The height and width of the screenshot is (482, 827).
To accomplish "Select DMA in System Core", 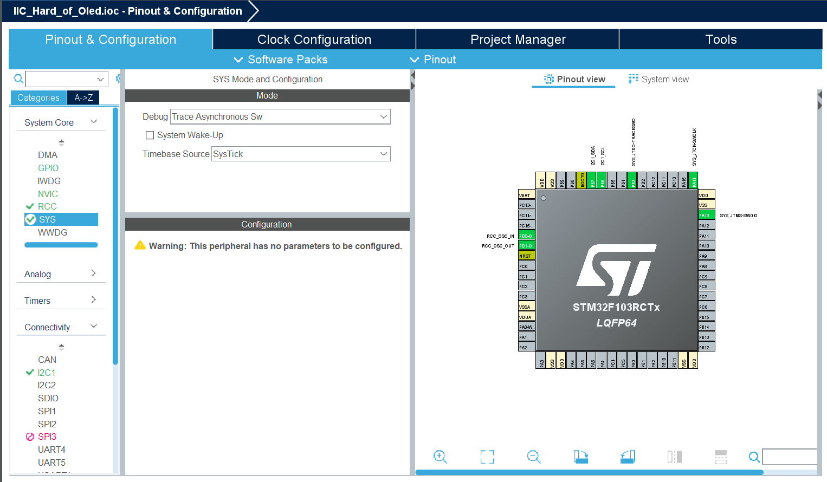I will click(x=48, y=155).
